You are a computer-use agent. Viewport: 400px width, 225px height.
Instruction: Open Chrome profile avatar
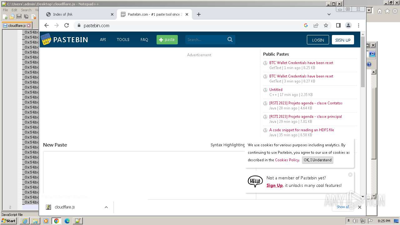pyautogui.click(x=348, y=25)
